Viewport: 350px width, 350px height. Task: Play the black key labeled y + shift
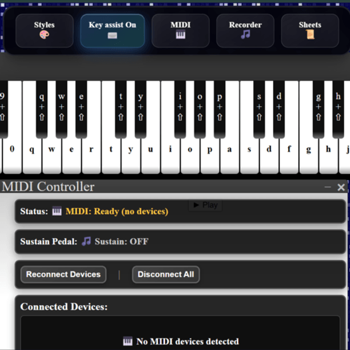141,110
